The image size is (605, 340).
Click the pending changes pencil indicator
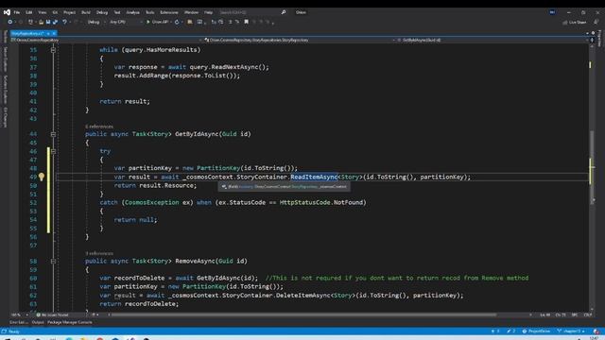510,331
